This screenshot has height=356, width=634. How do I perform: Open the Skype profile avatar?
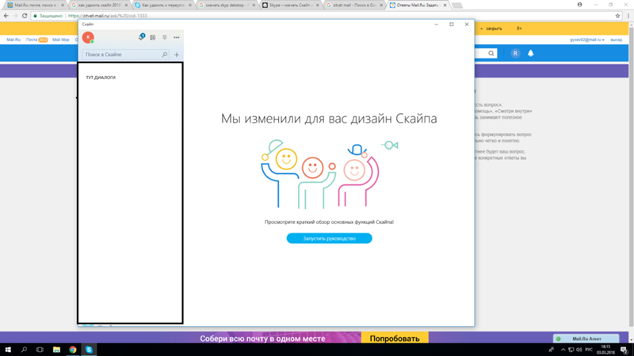88,37
